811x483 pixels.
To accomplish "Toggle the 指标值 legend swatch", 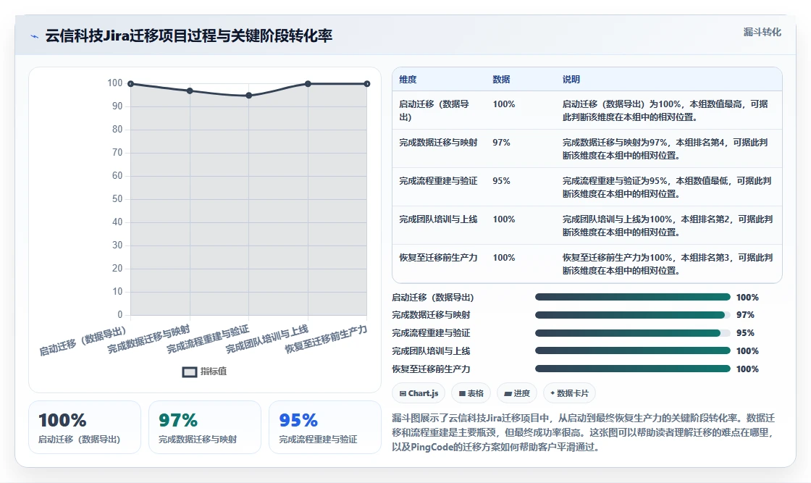I will tap(189, 371).
